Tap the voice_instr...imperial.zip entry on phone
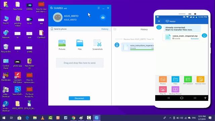215x121 pixels. tap(181, 37)
